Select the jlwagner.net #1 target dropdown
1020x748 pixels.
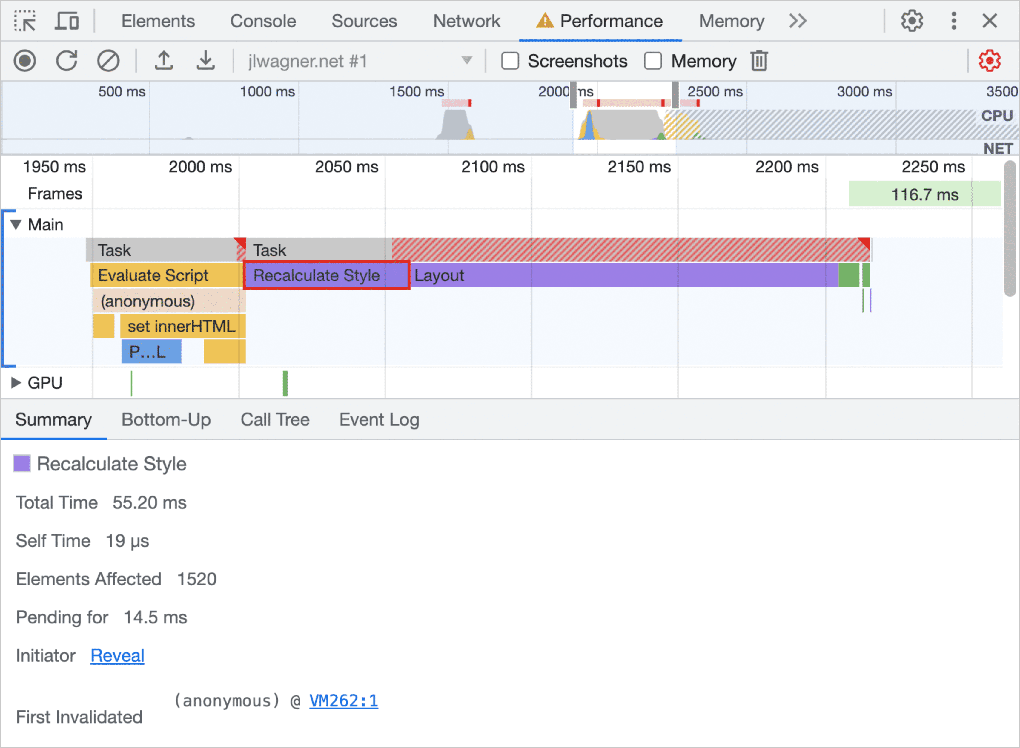(356, 61)
